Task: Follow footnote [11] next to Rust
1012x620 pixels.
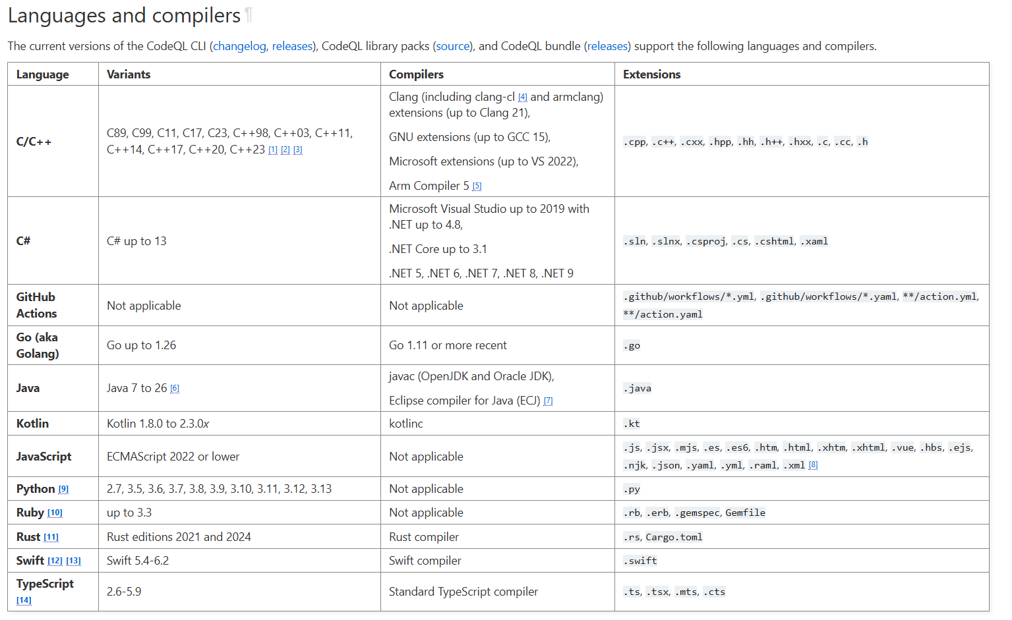Action: pos(51,538)
